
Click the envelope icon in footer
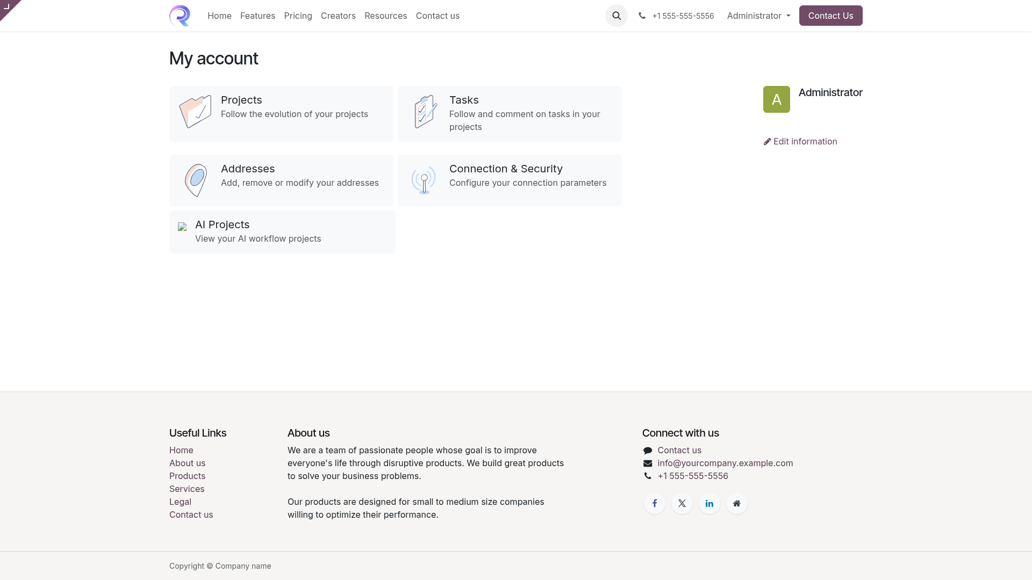(648, 463)
